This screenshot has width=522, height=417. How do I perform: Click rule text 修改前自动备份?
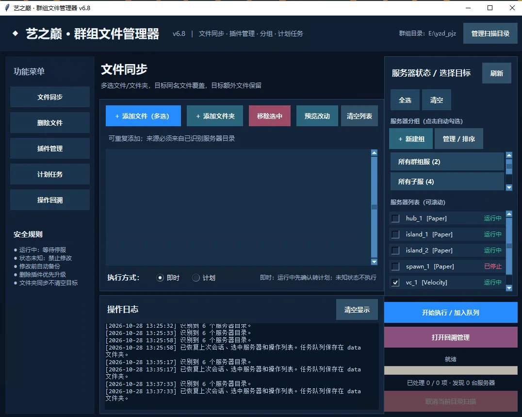40,266
